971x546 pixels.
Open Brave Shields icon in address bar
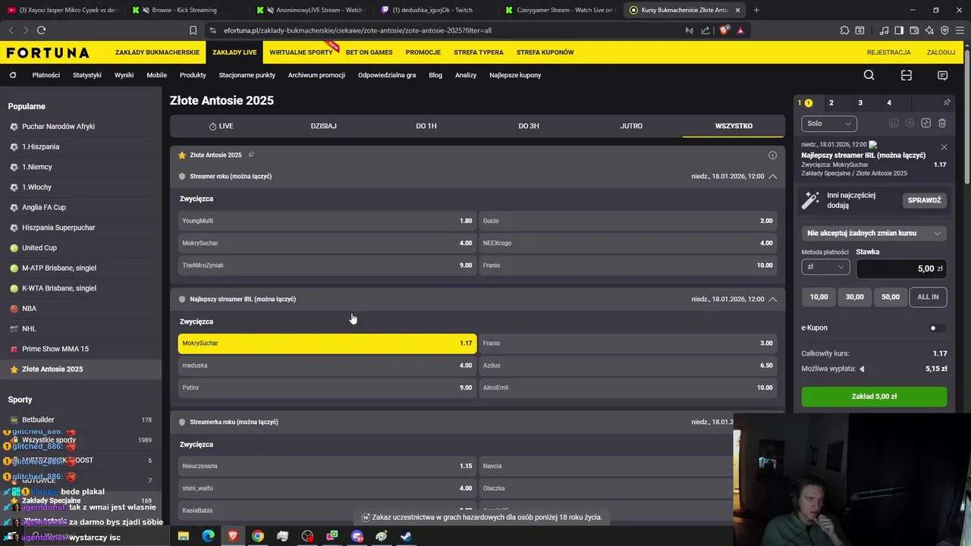tap(724, 30)
